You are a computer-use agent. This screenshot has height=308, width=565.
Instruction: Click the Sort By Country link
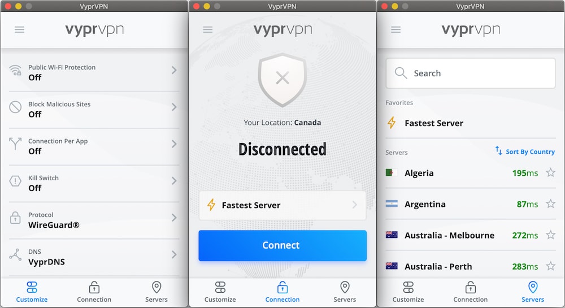tap(525, 151)
